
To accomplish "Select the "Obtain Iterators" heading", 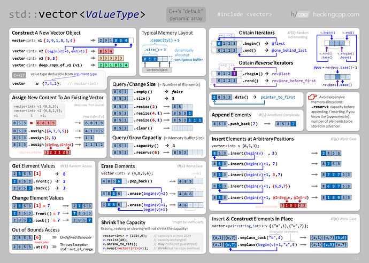I will (x=257, y=33).
